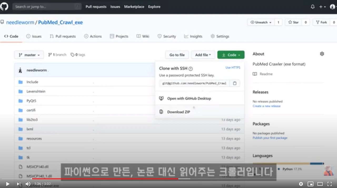Click the needleworm commit avatar
Viewport: 337px width, 188px height.
pos(21,70)
